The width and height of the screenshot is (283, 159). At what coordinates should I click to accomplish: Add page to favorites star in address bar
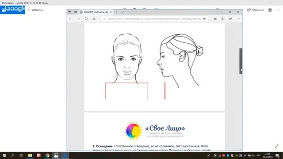coord(204,19)
